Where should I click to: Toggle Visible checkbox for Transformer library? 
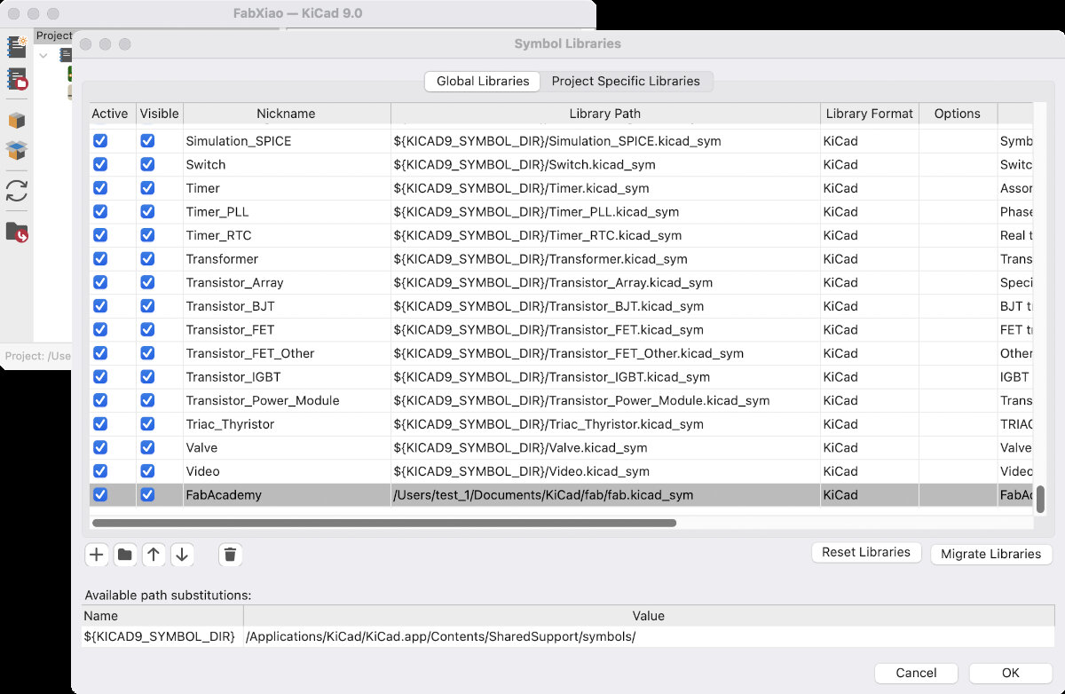coord(147,259)
